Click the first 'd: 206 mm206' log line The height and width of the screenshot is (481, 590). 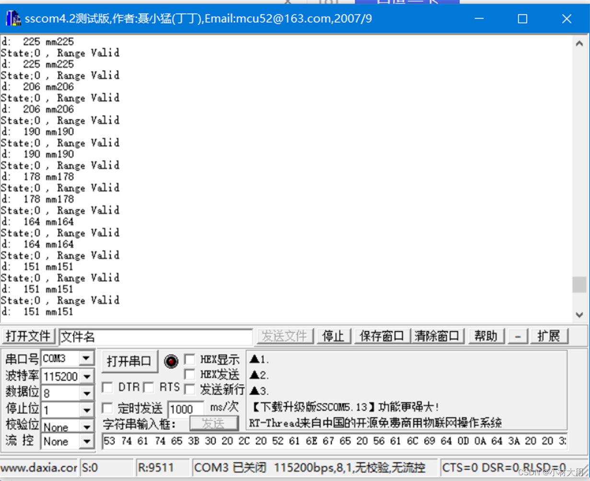37,87
